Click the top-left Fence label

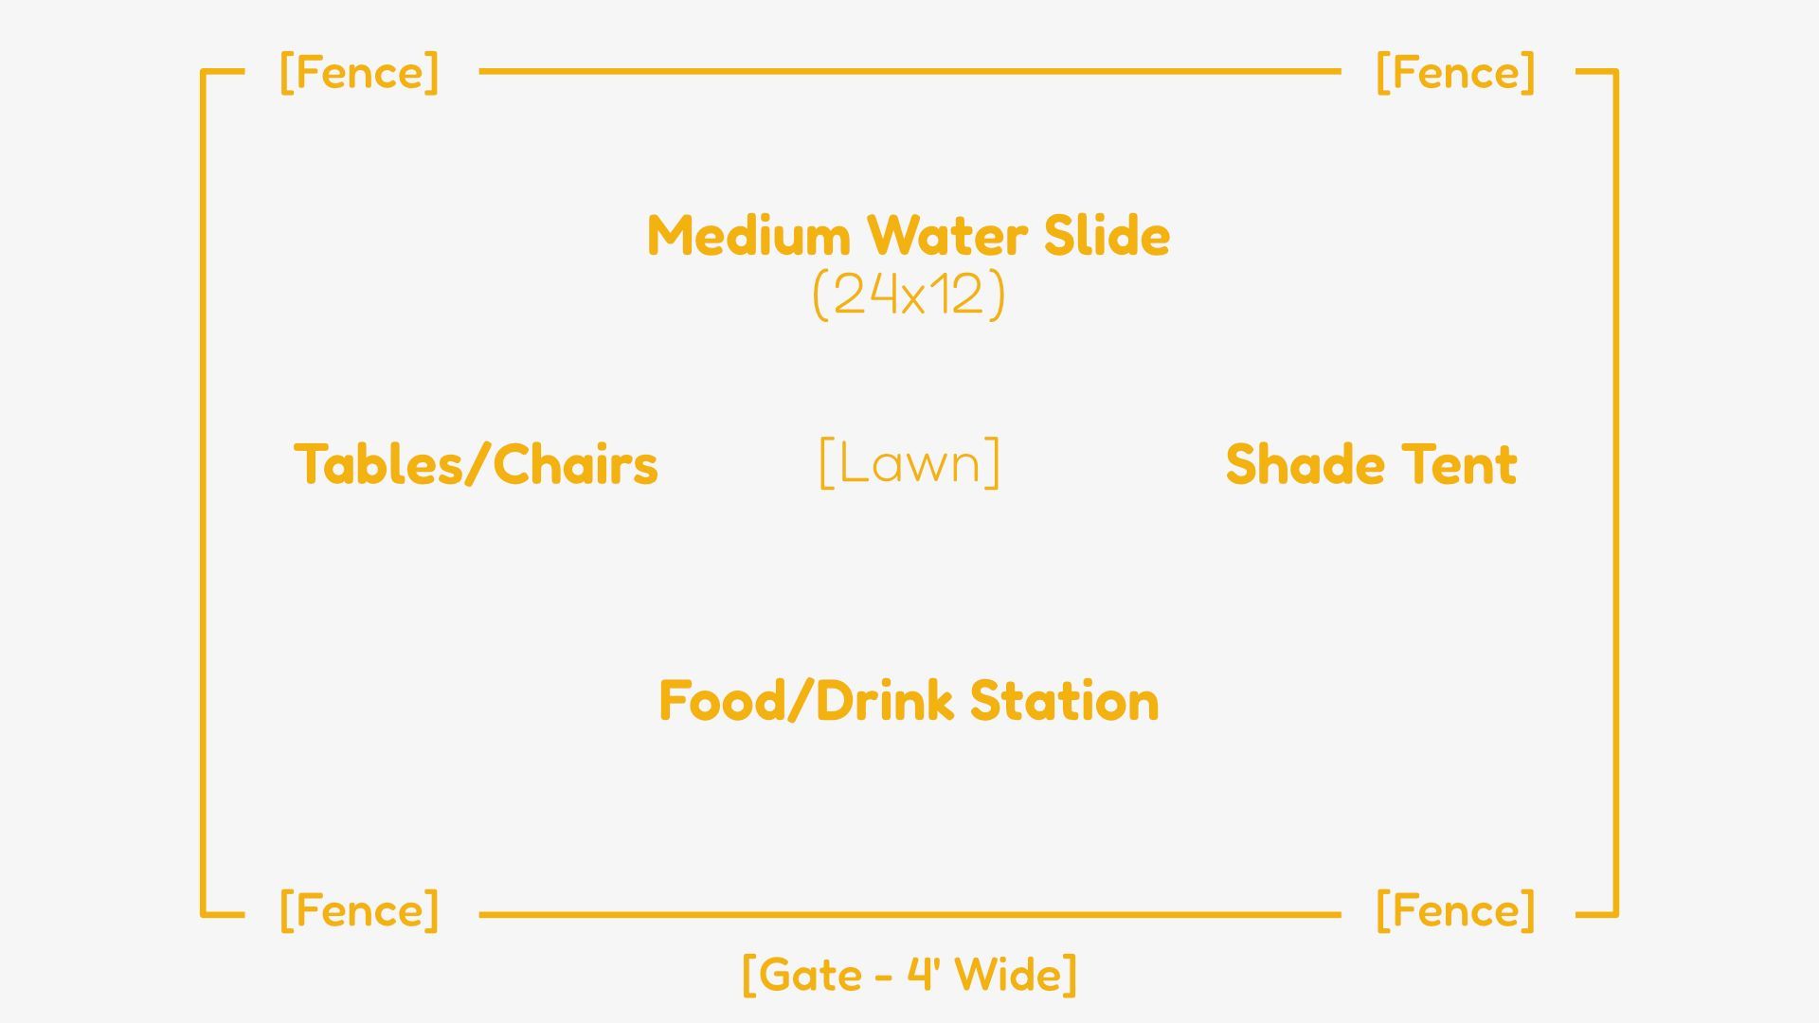click(360, 73)
